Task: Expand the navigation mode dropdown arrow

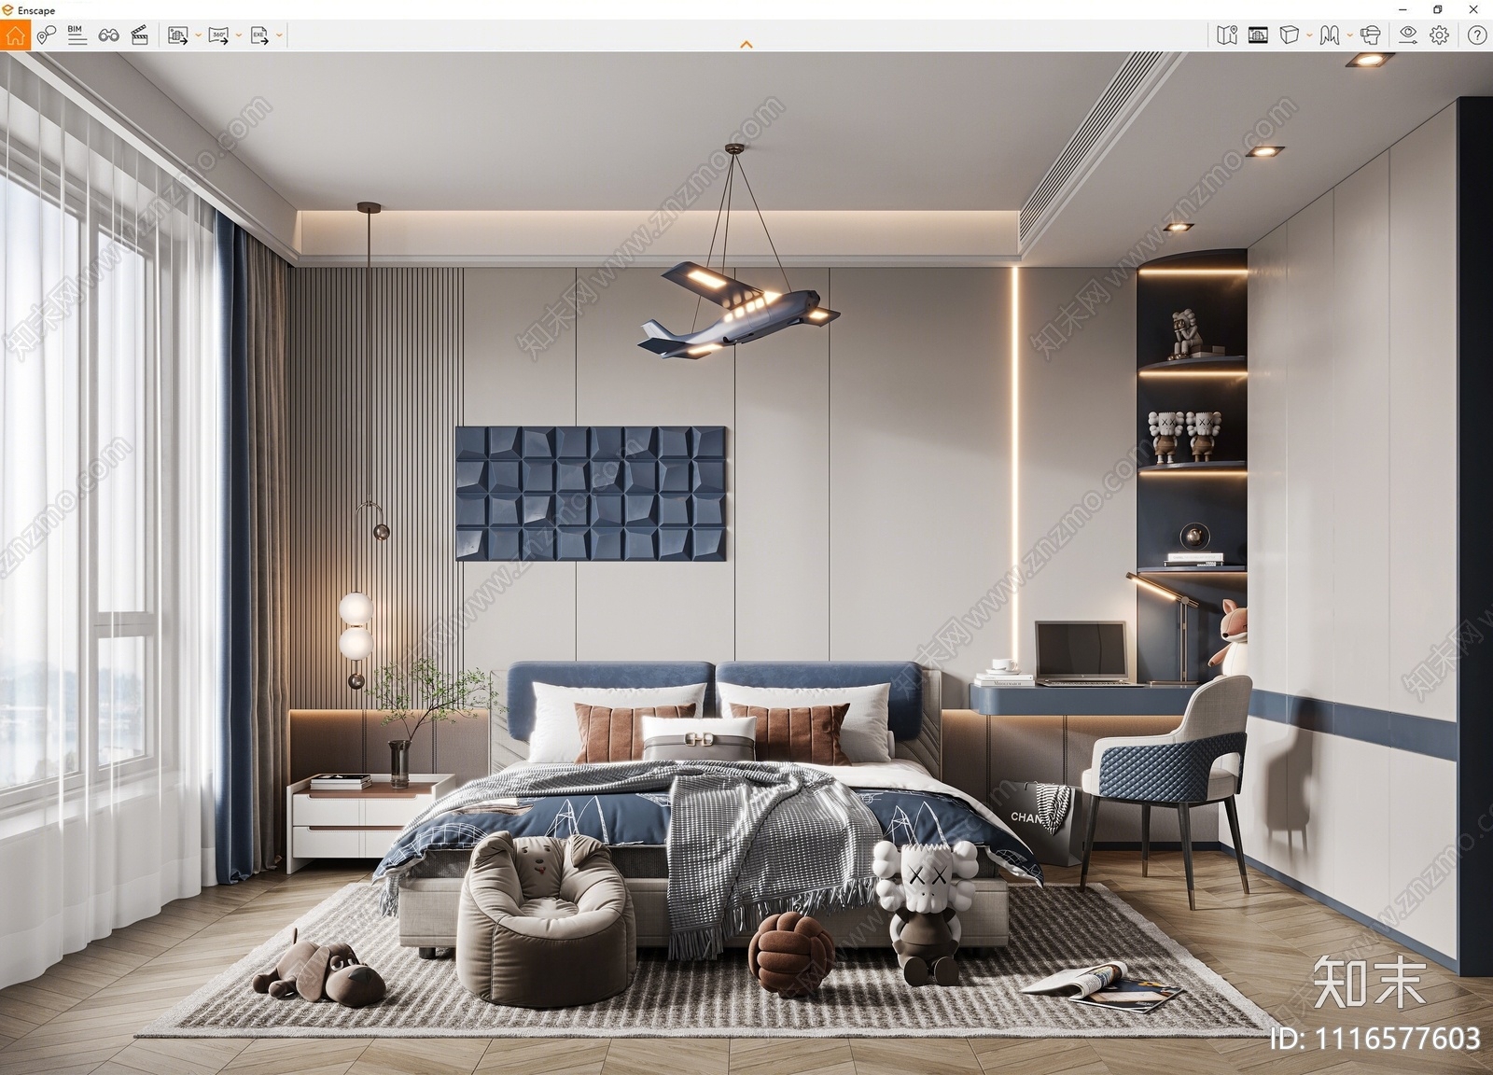Action: click(x=1349, y=36)
